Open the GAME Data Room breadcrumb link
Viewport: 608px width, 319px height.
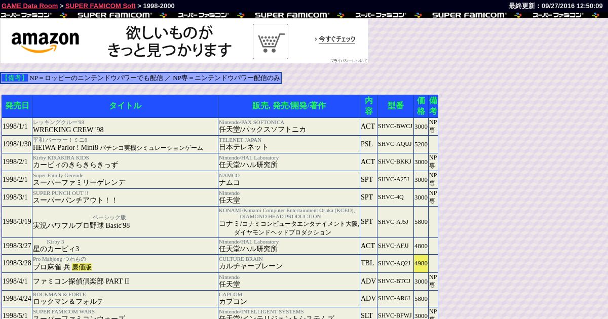tap(30, 6)
